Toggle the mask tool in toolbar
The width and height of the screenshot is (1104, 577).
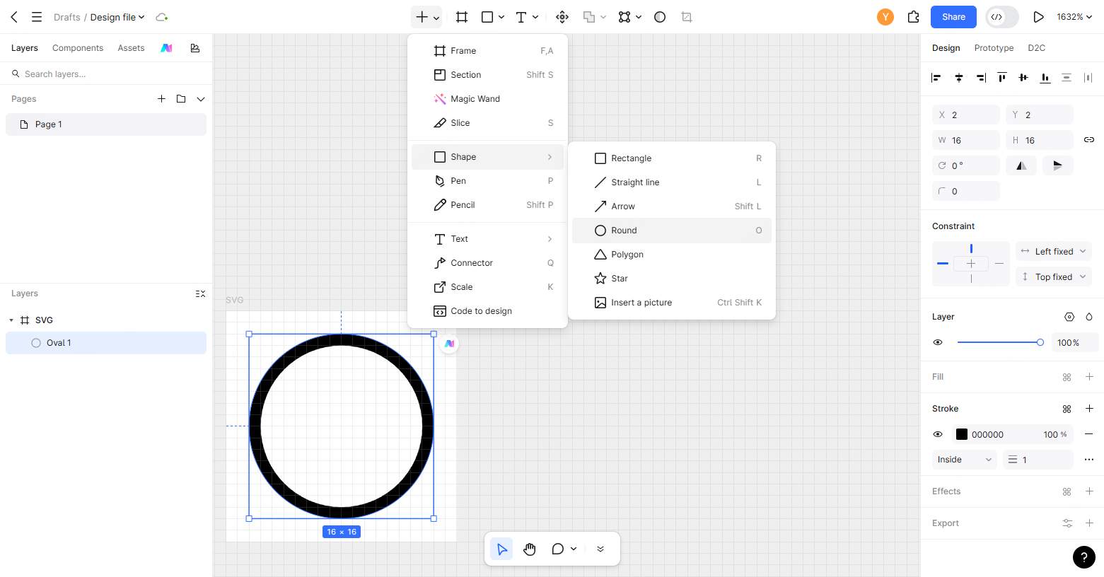point(660,17)
